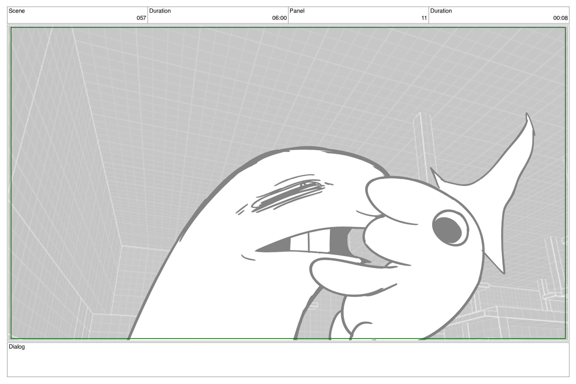Click the scene Duration label
Viewport: 576px width, 384px height.
coord(160,11)
